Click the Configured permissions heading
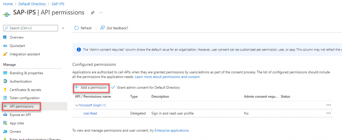This screenshot has height=140, width=342. tap(94, 64)
